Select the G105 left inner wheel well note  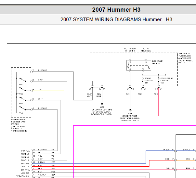[130, 118]
